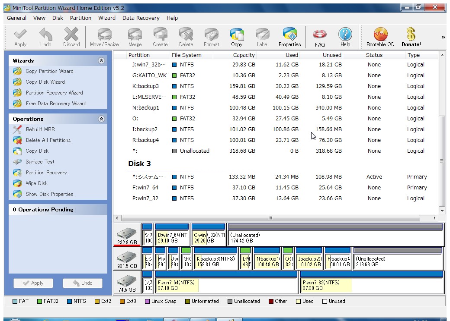
Task: Select the Merge partition tool
Action: 135,37
